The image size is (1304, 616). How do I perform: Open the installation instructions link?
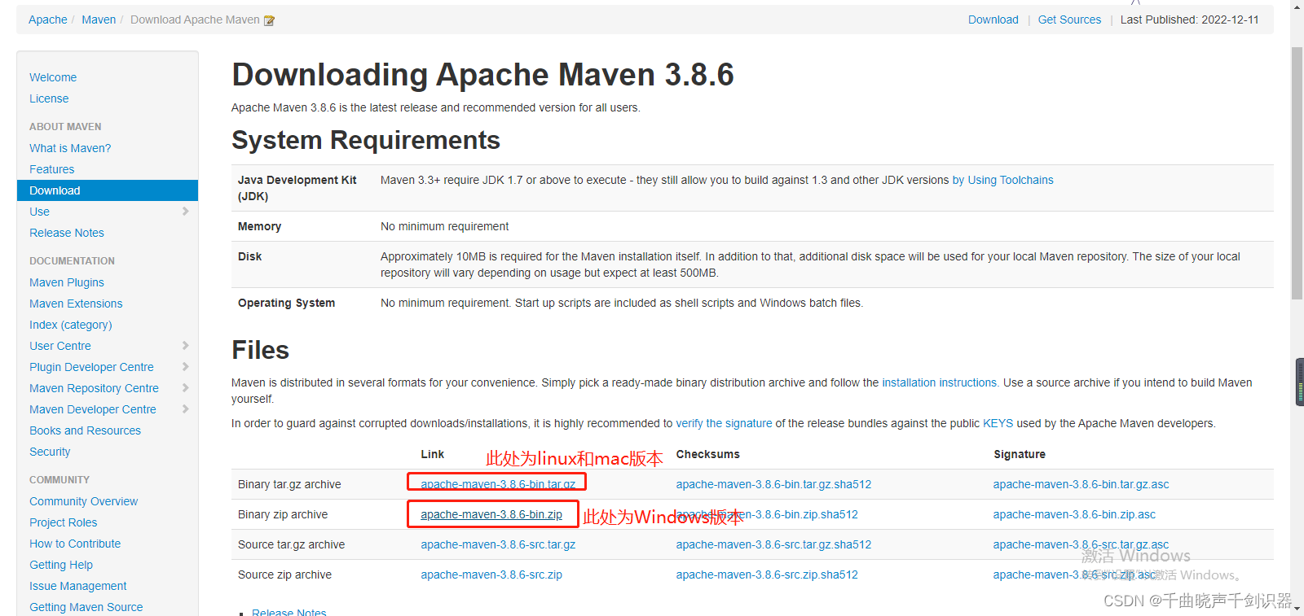click(941, 382)
